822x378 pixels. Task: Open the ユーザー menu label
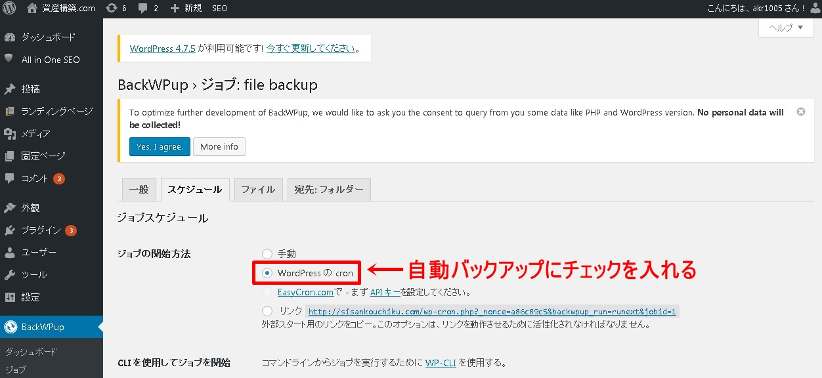click(x=39, y=253)
